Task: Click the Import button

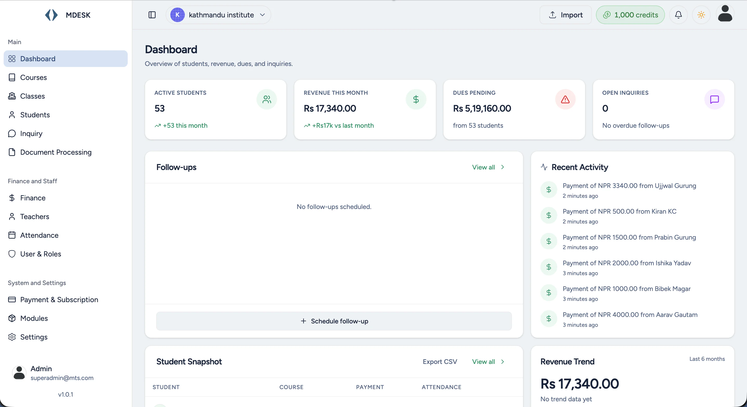Action: (566, 15)
